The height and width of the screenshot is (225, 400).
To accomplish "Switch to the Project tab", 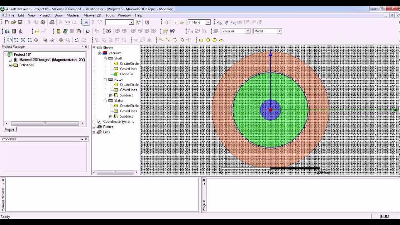I will pyautogui.click(x=9, y=130).
